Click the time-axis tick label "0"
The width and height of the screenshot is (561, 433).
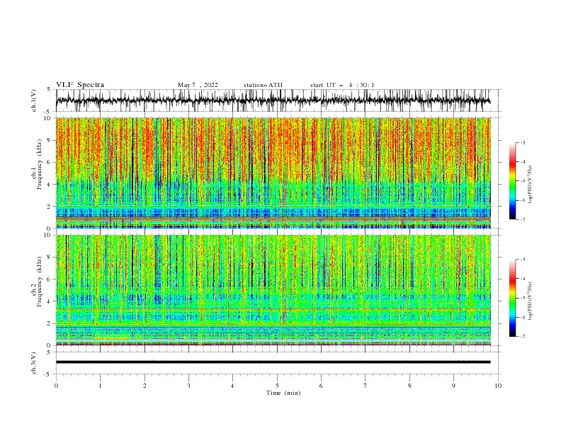pyautogui.click(x=56, y=386)
